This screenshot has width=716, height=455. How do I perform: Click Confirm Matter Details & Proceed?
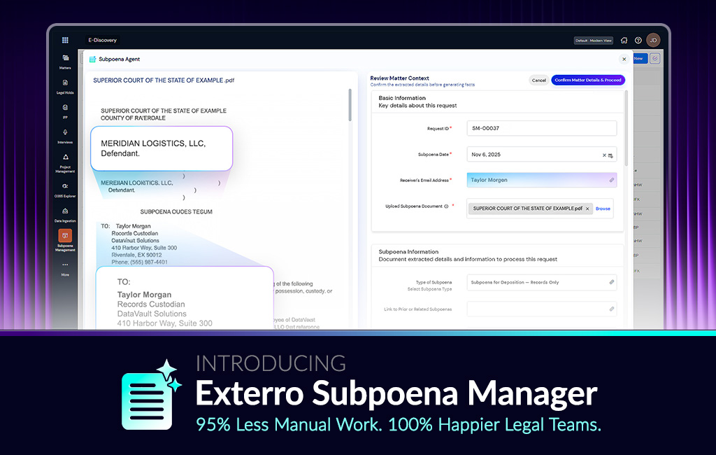[x=588, y=80]
